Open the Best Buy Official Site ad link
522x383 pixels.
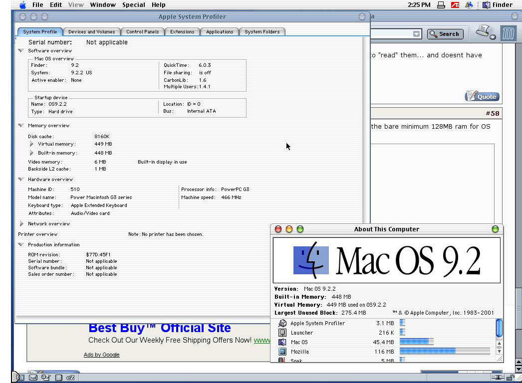(160, 328)
